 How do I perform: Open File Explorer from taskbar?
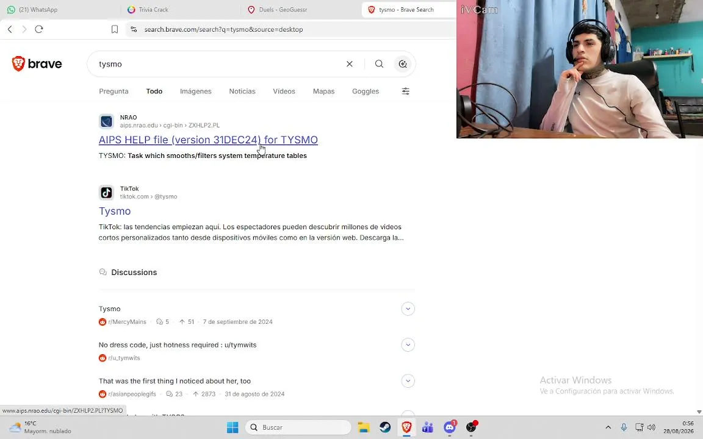(364, 427)
